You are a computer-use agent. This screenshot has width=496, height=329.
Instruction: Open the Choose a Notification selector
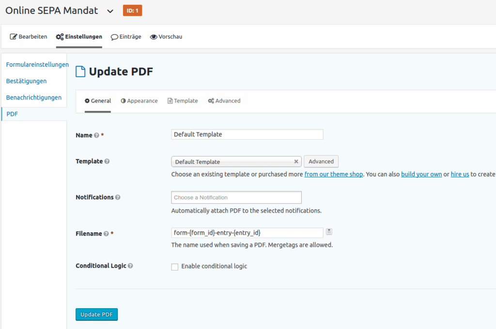click(236, 198)
